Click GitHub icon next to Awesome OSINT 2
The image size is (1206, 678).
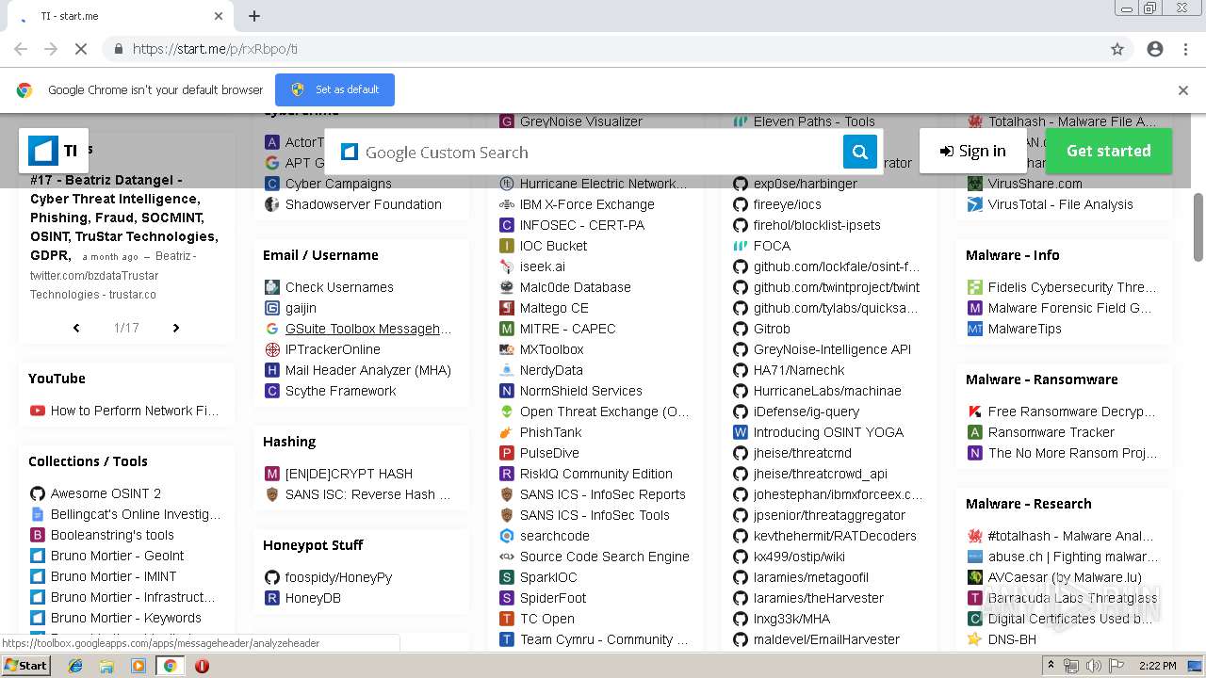pos(38,493)
